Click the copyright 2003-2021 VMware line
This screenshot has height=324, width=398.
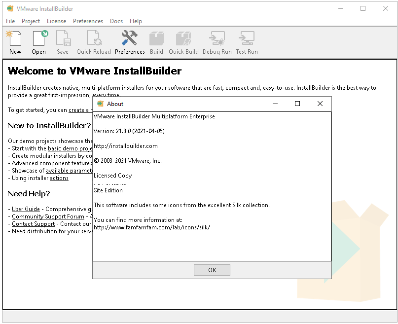(128, 161)
